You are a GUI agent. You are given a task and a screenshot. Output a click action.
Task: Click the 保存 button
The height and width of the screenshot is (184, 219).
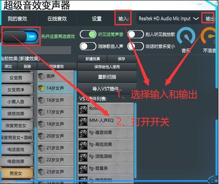(x=122, y=59)
